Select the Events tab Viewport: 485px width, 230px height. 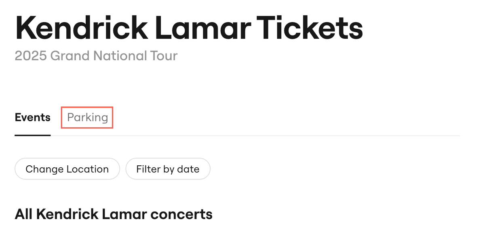point(33,118)
